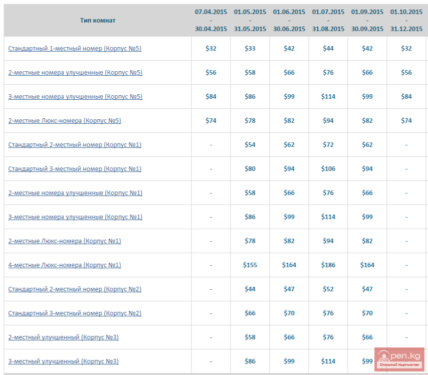Click the 01.07.2015 - 31.08.2015 column header
The image size is (428, 375).
tap(328, 21)
